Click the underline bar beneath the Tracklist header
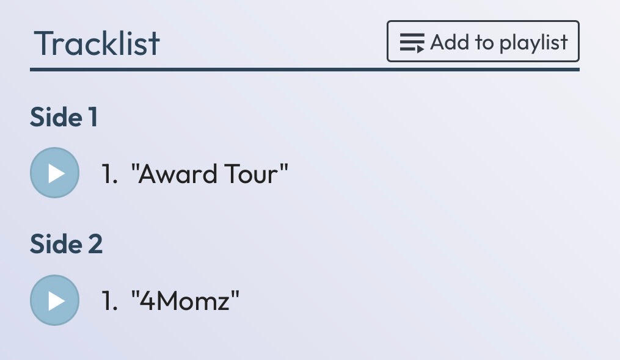This screenshot has height=360, width=620. coord(305,70)
